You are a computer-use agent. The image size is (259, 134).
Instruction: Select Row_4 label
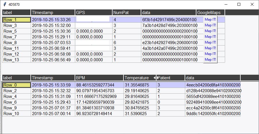(17, 96)
